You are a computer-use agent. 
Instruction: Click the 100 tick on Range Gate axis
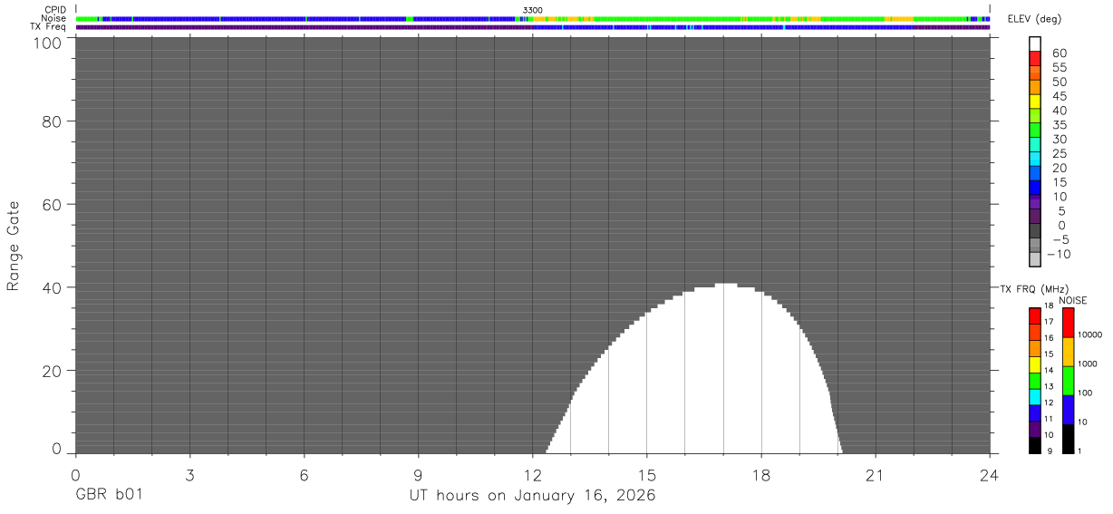coord(47,42)
